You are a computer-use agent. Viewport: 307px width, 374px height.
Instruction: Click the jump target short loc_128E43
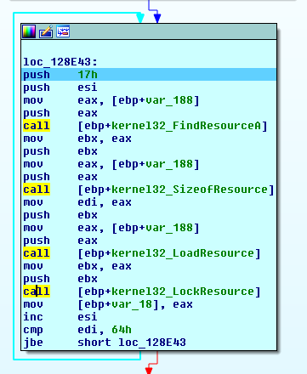click(132, 343)
